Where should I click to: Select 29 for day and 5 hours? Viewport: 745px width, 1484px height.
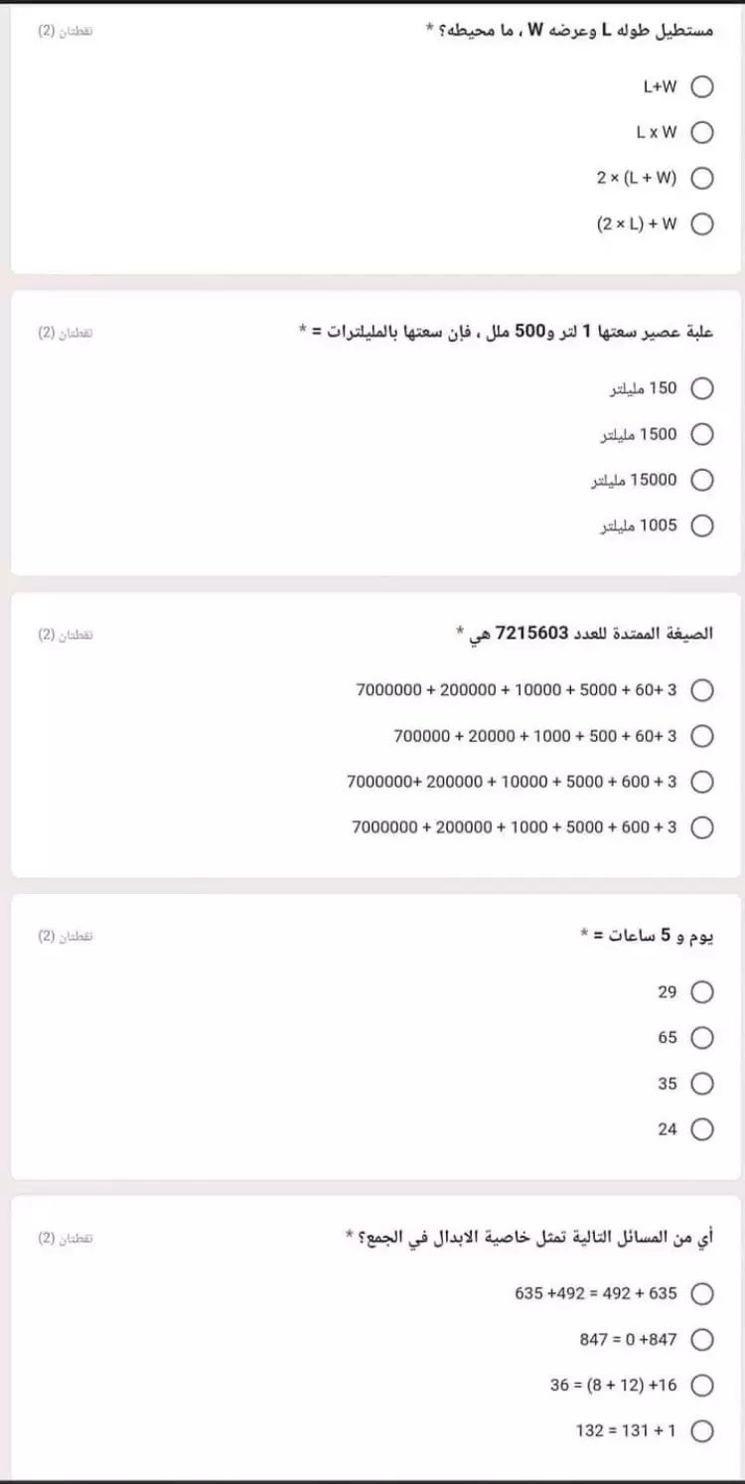pos(701,992)
